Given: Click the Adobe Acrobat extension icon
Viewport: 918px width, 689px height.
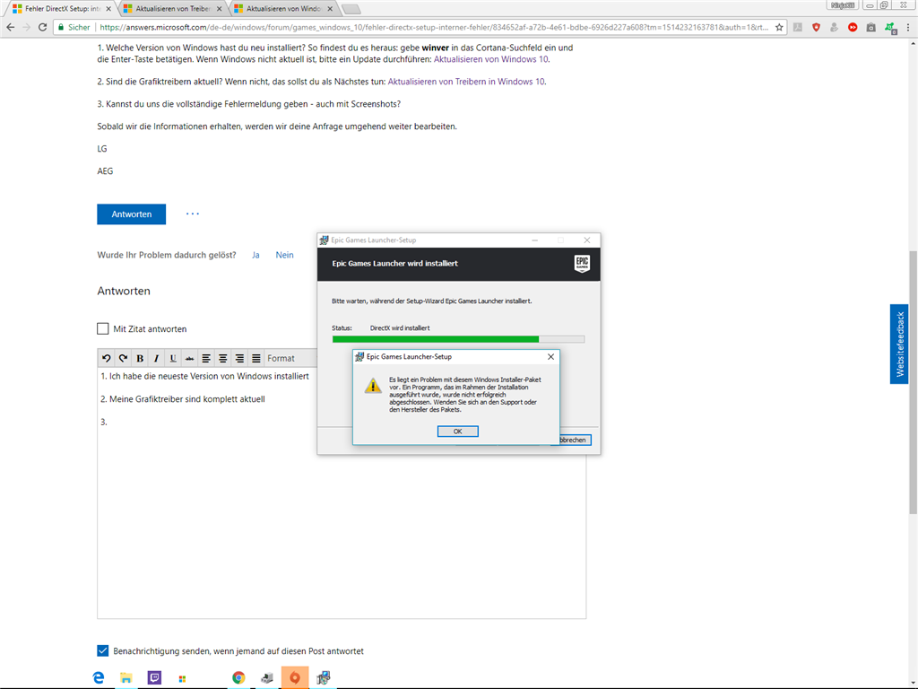Looking at the screenshot, I should pos(797,27).
